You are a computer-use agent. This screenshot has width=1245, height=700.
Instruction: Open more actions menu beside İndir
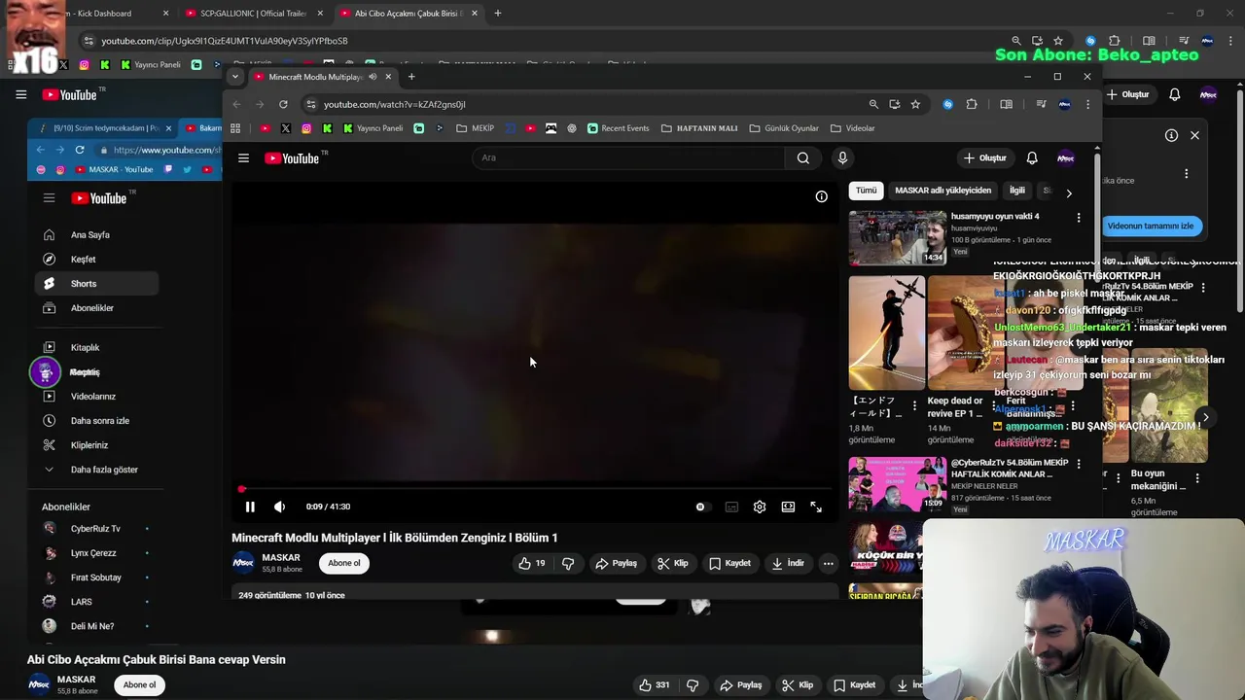click(828, 563)
